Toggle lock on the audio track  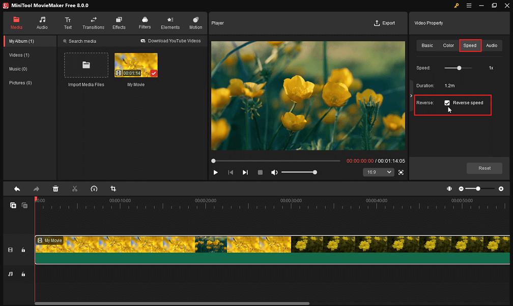tap(23, 274)
